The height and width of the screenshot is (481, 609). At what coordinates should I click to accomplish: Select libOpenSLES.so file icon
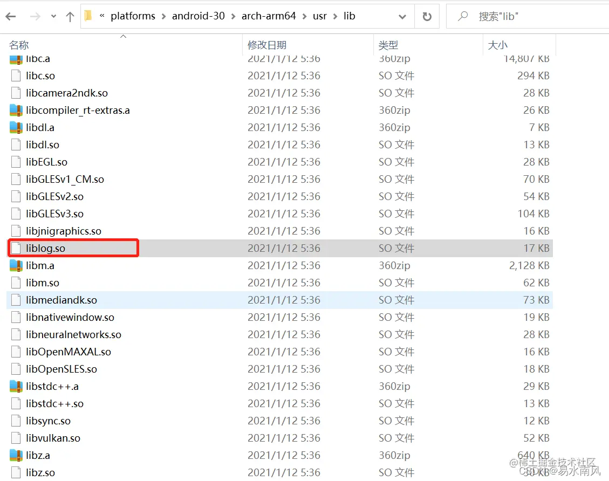(x=16, y=369)
